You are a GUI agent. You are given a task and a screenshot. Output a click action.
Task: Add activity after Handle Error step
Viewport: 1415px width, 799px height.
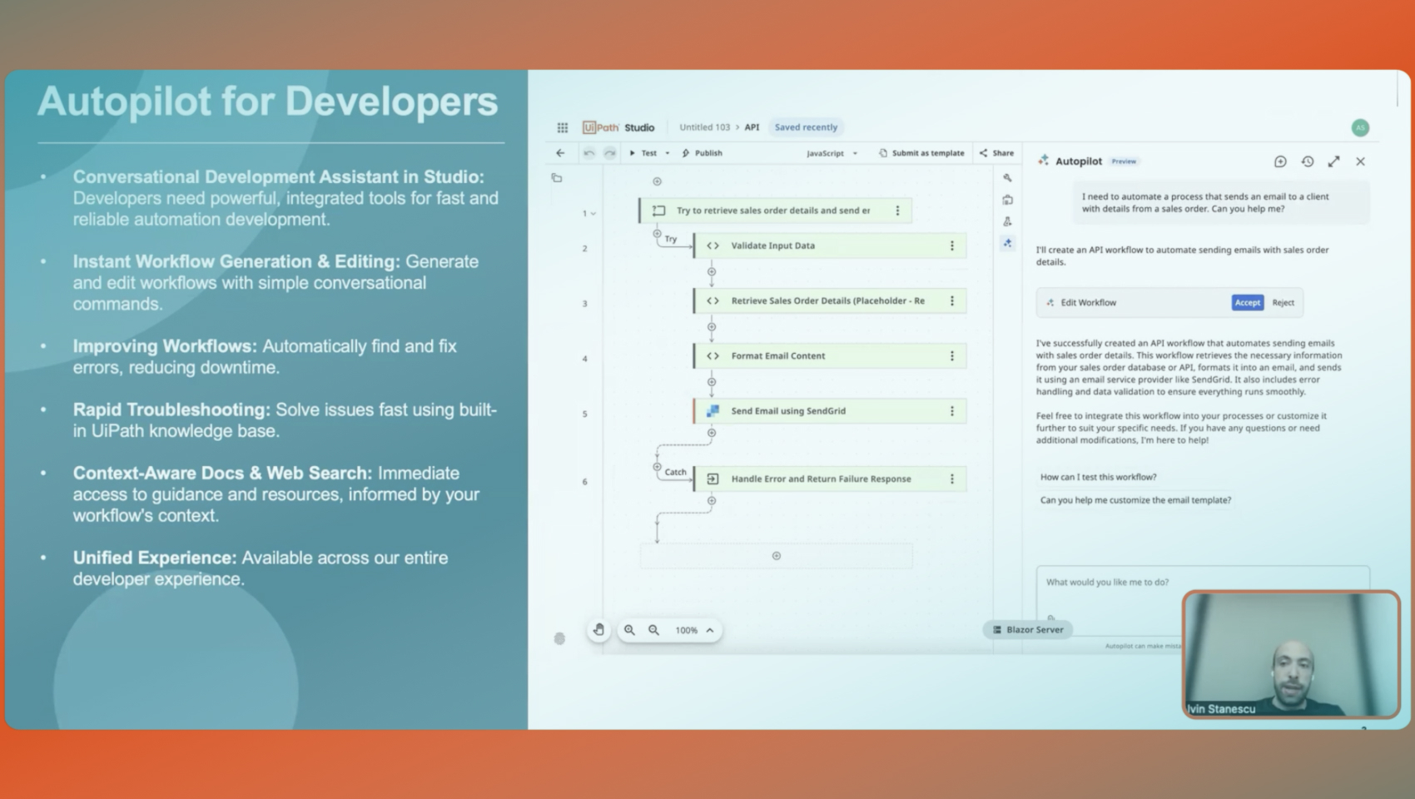(x=712, y=501)
